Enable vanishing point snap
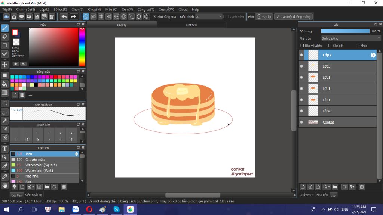The height and width of the screenshot is (215, 383). pos(108,16)
